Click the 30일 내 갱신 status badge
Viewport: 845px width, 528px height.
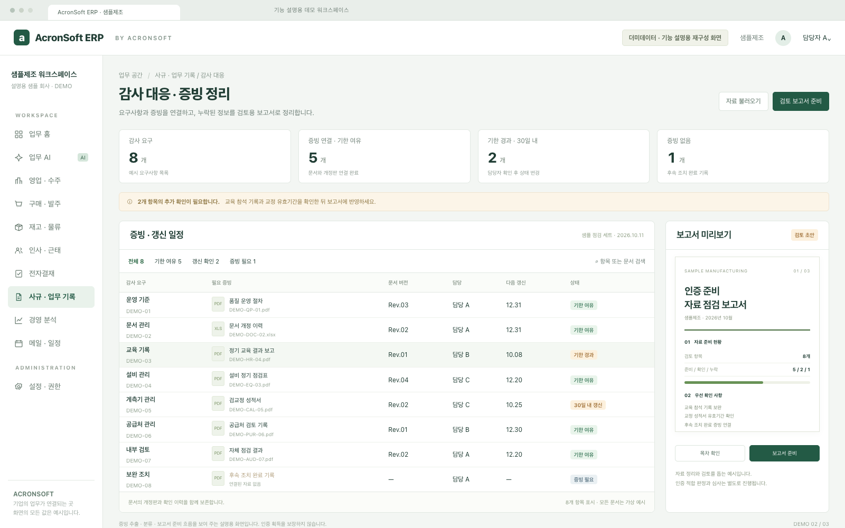pos(588,405)
